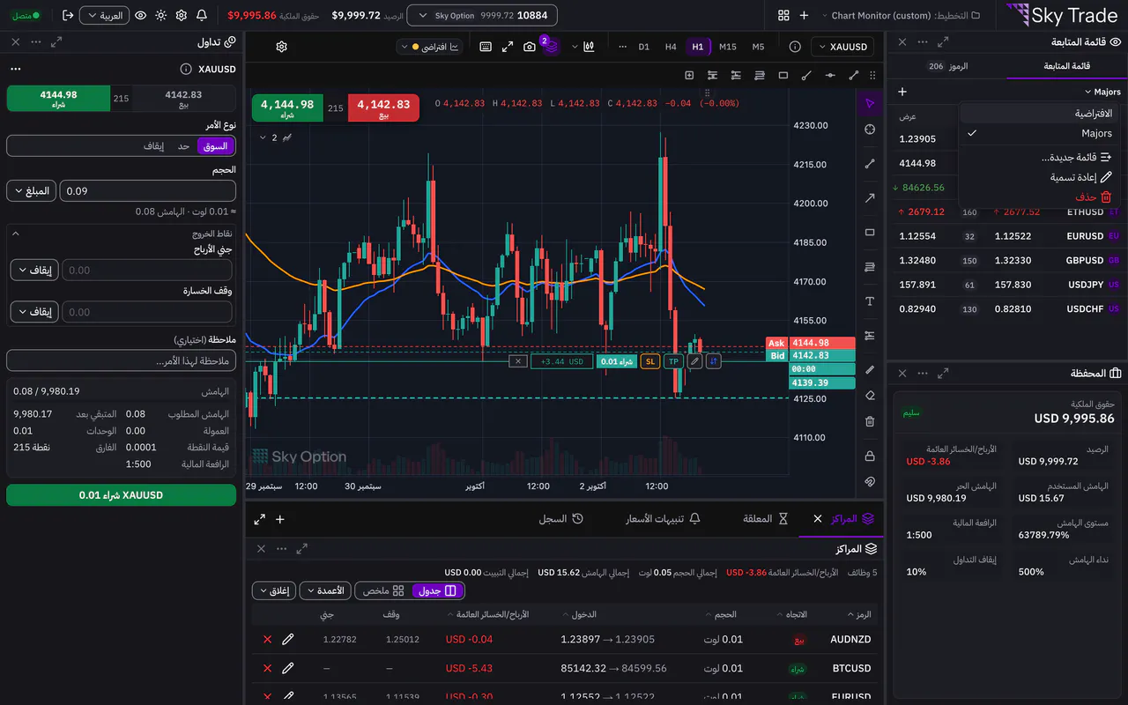The width and height of the screenshot is (1128, 705).
Task: Activate the magnet snap tool
Action: (x=870, y=481)
